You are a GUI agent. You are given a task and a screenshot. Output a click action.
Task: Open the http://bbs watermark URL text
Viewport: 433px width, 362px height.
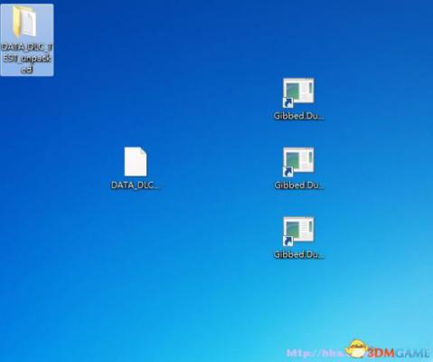click(315, 353)
